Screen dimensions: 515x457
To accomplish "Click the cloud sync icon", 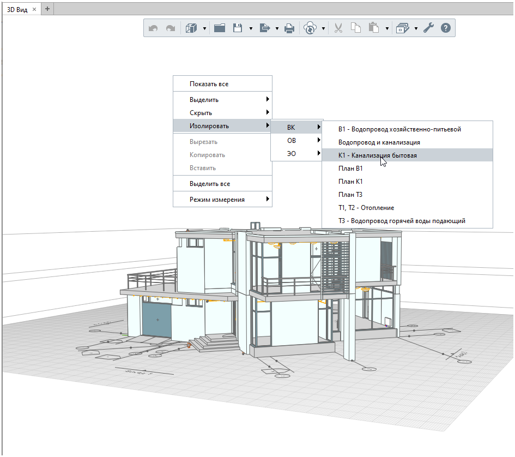I will [x=310, y=28].
